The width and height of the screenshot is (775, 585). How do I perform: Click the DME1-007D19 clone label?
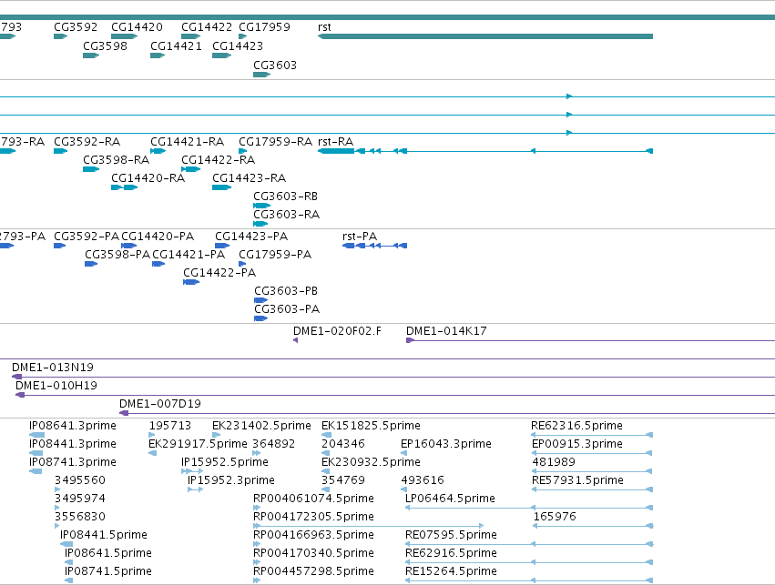pos(160,404)
